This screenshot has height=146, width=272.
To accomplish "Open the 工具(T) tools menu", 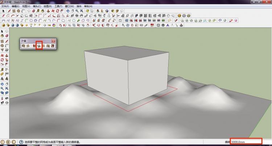I will [58, 7].
